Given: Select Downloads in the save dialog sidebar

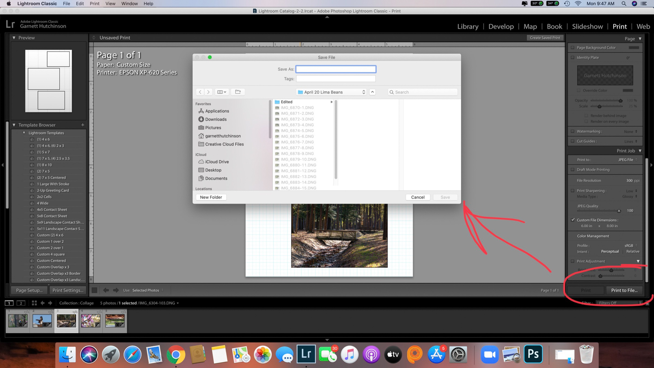Looking at the screenshot, I should [x=215, y=119].
